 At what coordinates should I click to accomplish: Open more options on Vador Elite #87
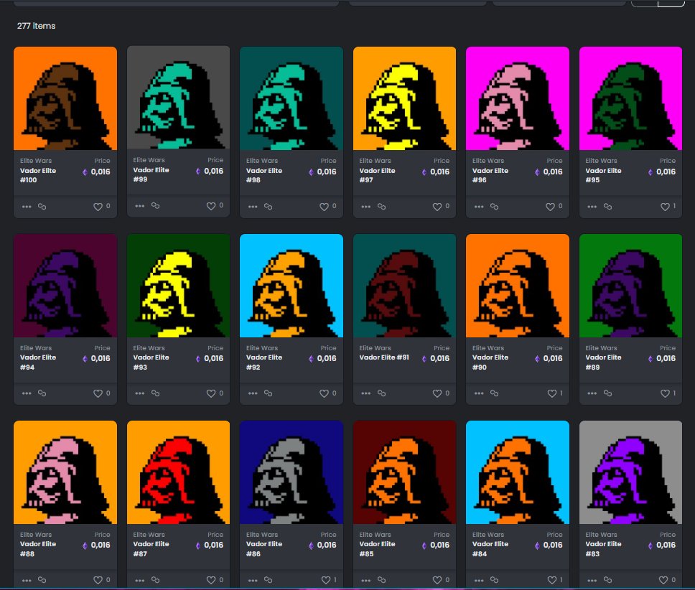139,580
